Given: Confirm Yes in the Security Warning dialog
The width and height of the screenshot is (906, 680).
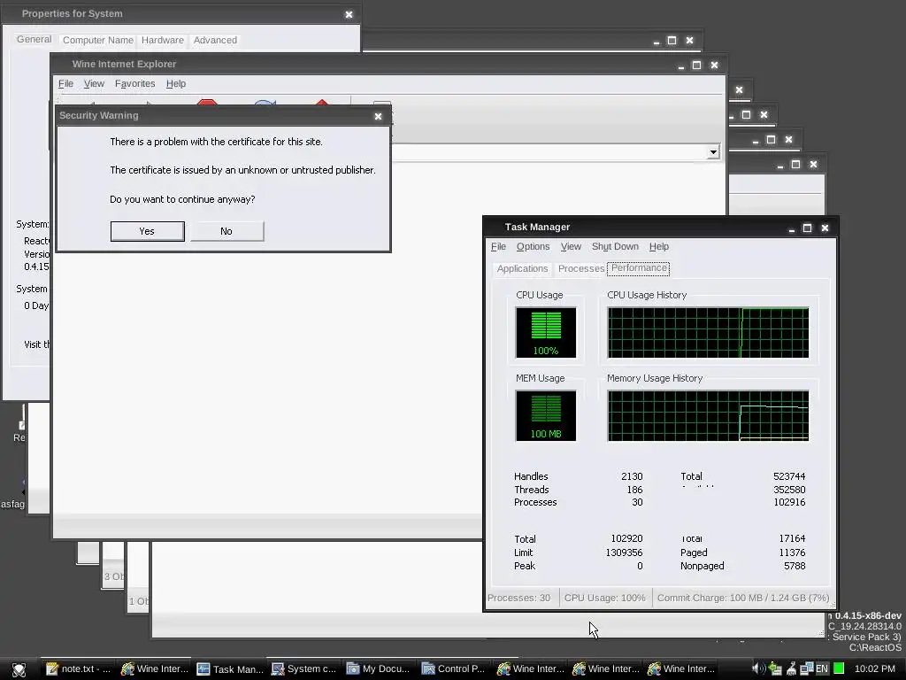Looking at the screenshot, I should click(x=148, y=231).
